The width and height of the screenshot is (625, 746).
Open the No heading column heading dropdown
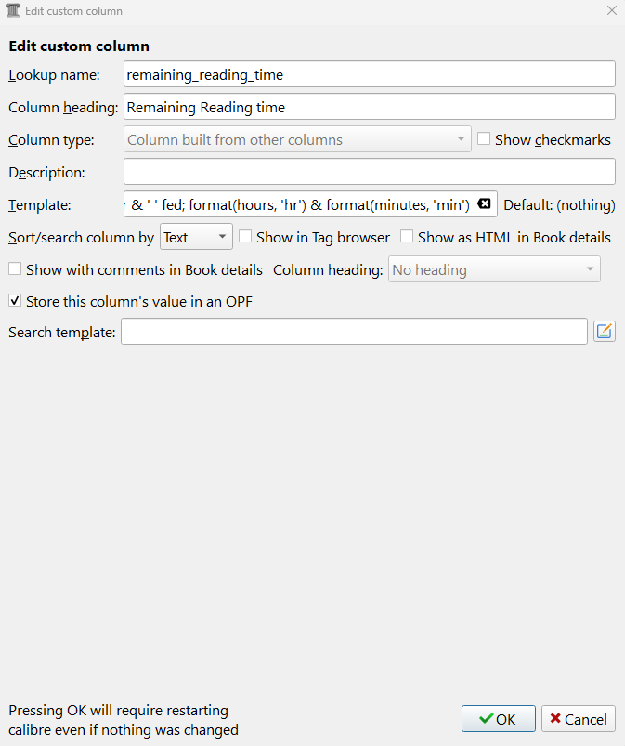pyautogui.click(x=494, y=269)
